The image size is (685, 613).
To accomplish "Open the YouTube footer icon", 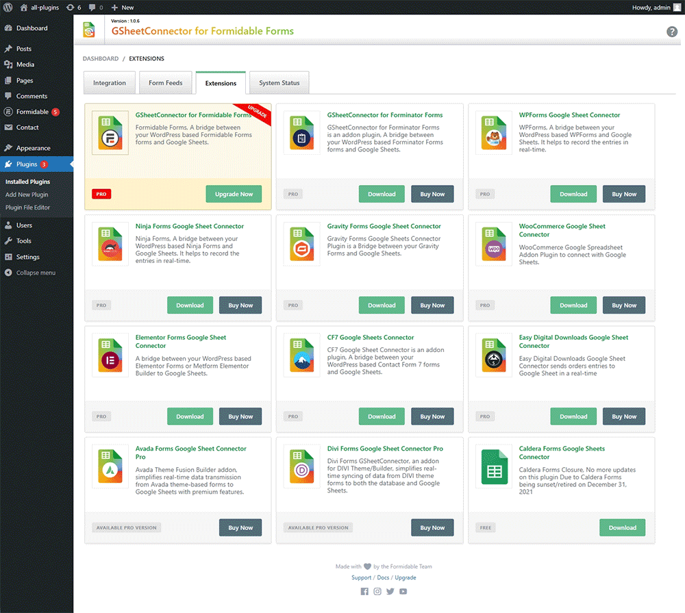I will tap(403, 591).
